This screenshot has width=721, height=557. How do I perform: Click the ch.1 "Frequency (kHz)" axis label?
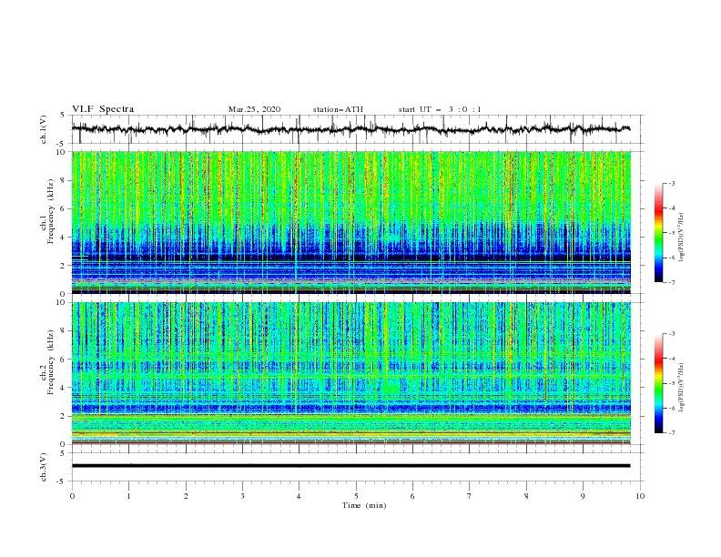[50, 209]
